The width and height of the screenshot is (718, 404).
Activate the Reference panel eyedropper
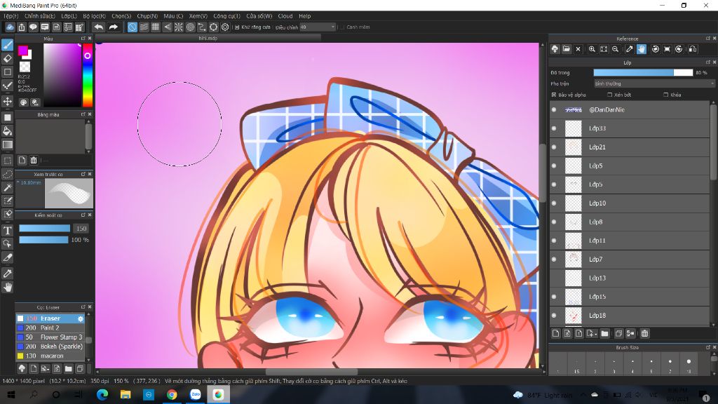[x=630, y=49]
